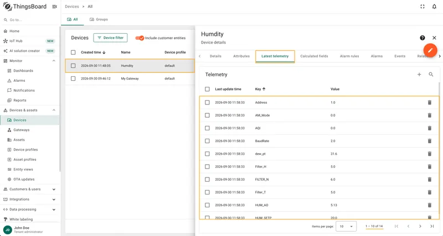Open notifications bell icon
Screen dimensions: 443x236
click(x=434, y=7)
